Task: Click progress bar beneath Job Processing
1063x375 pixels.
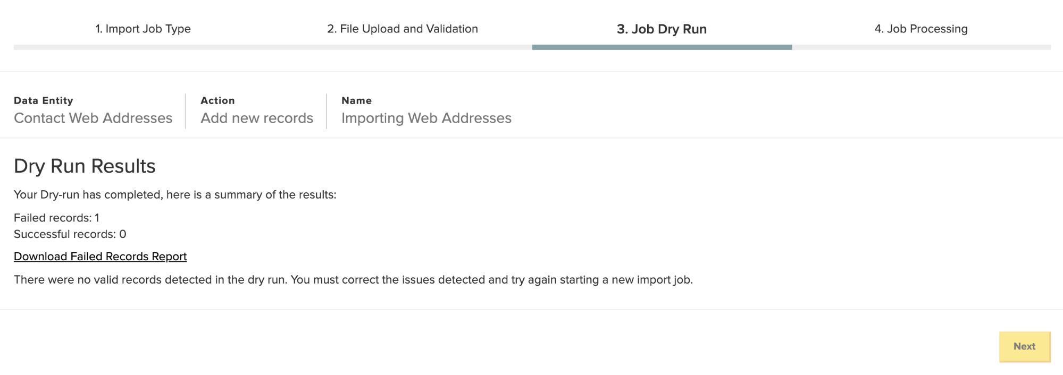Action: [921, 47]
